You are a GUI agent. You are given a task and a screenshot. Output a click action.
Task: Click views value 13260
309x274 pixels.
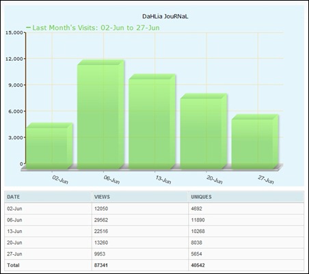click(x=101, y=243)
